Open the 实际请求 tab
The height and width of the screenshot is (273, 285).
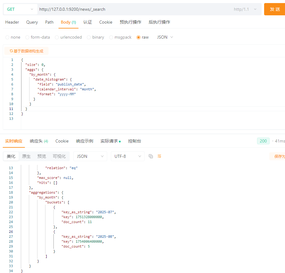111,141
